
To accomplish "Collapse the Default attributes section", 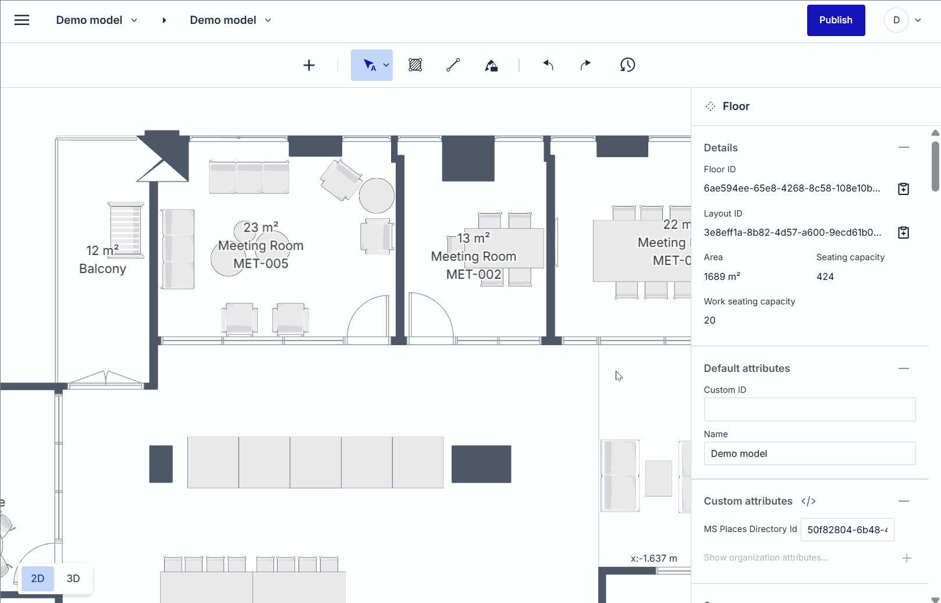I will click(904, 368).
